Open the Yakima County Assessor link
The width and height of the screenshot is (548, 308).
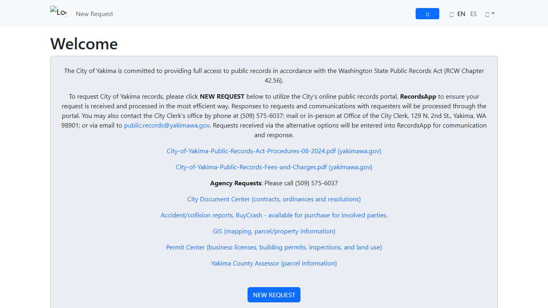click(x=274, y=263)
